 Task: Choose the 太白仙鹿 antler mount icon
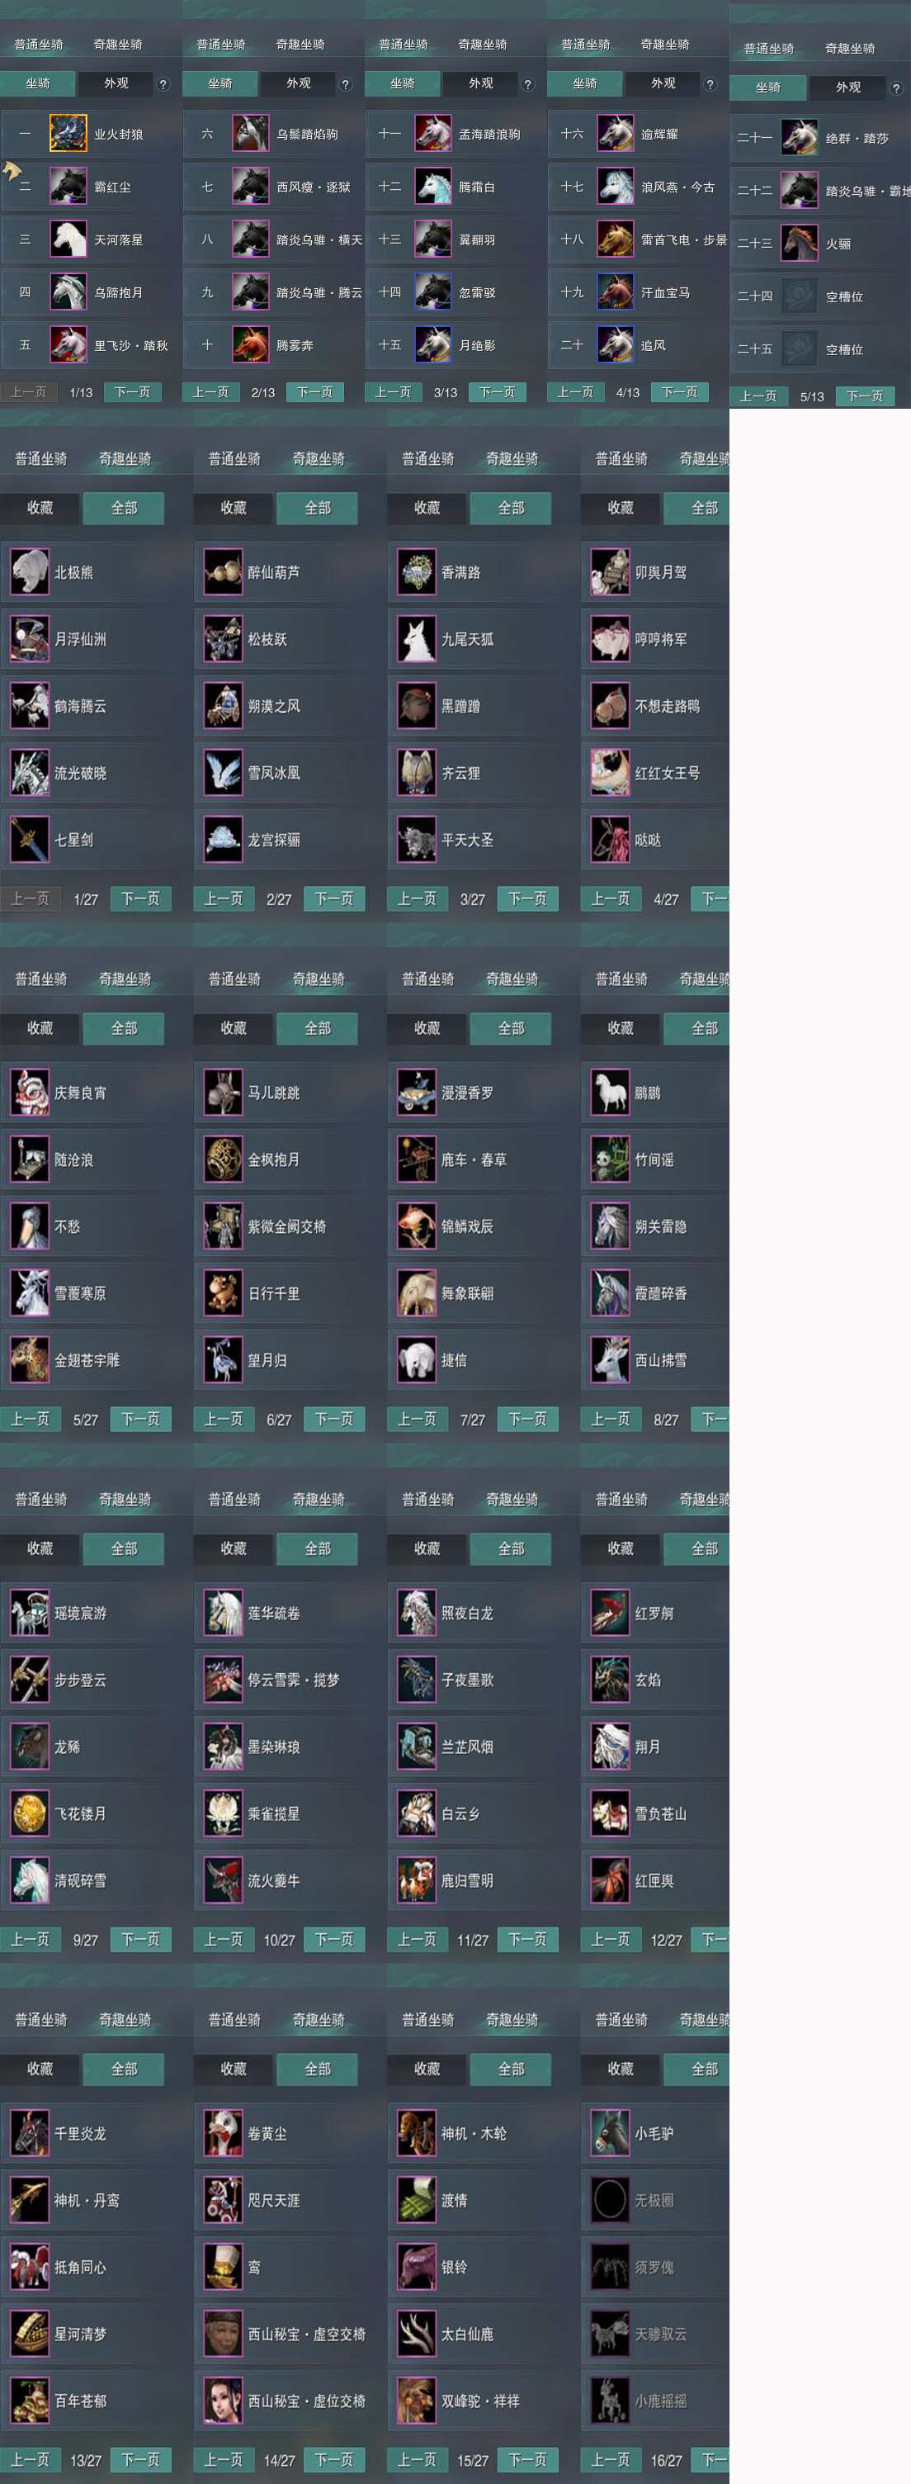coord(417,2335)
